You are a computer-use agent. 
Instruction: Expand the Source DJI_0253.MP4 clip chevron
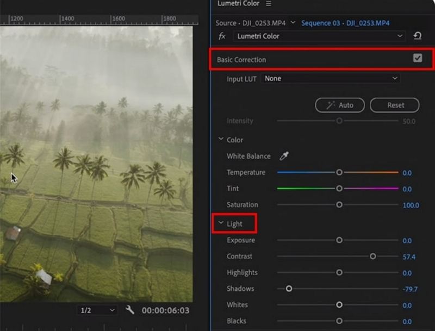pos(293,23)
